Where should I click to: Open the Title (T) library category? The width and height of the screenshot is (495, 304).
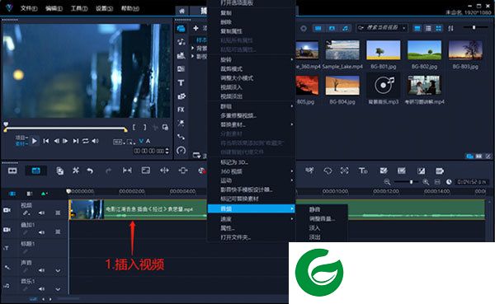(181, 82)
